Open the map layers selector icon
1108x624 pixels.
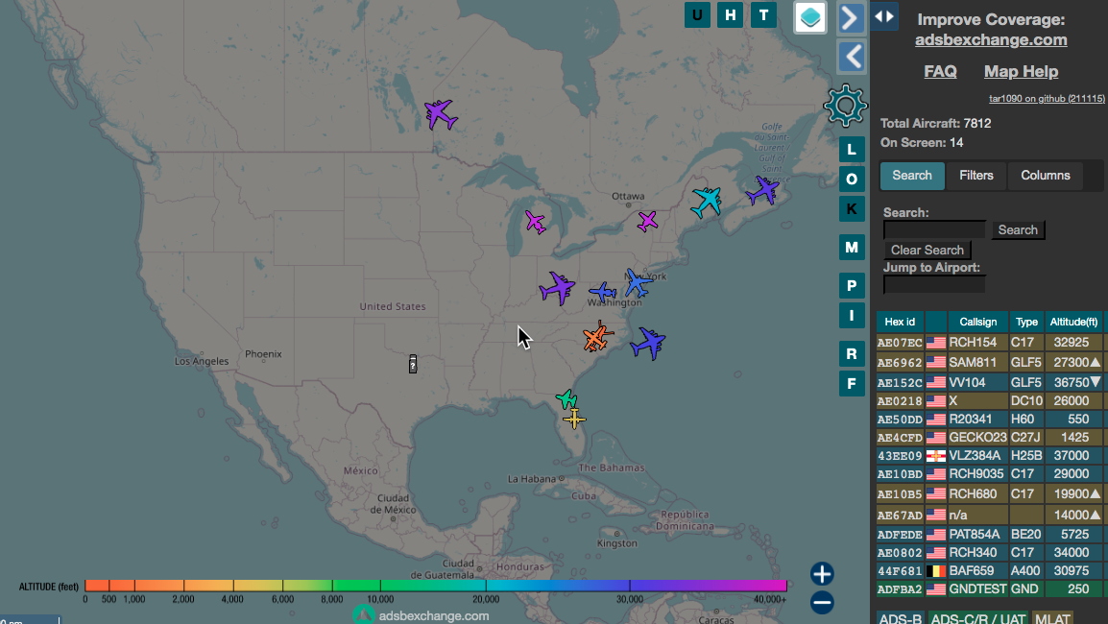pos(809,17)
